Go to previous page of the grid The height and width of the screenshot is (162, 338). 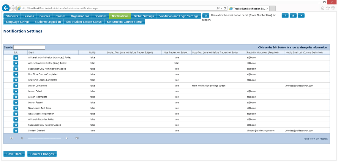(22, 138)
